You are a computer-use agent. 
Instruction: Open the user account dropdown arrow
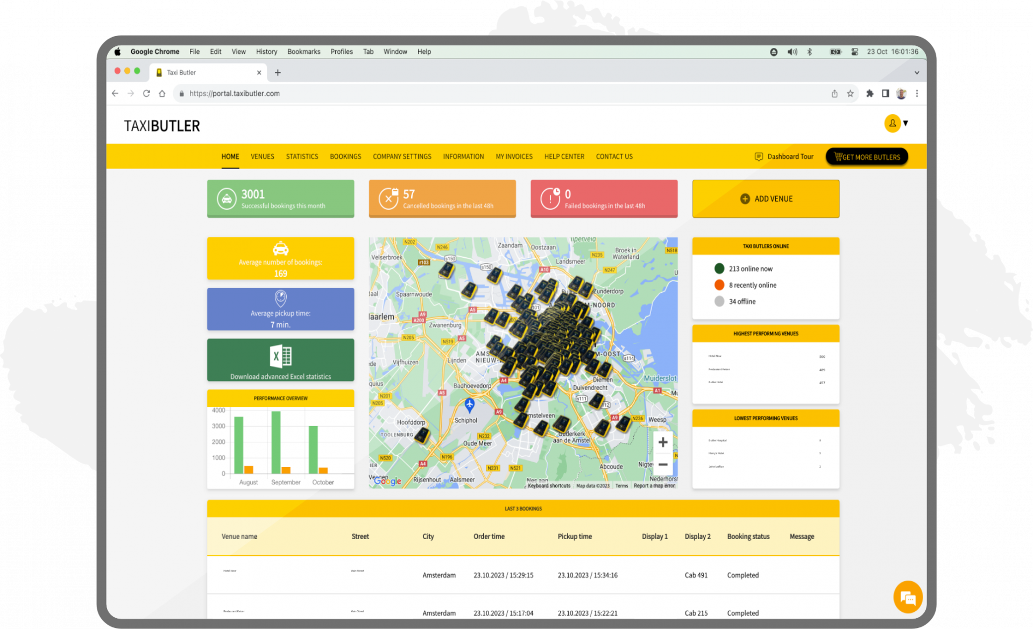click(x=906, y=123)
